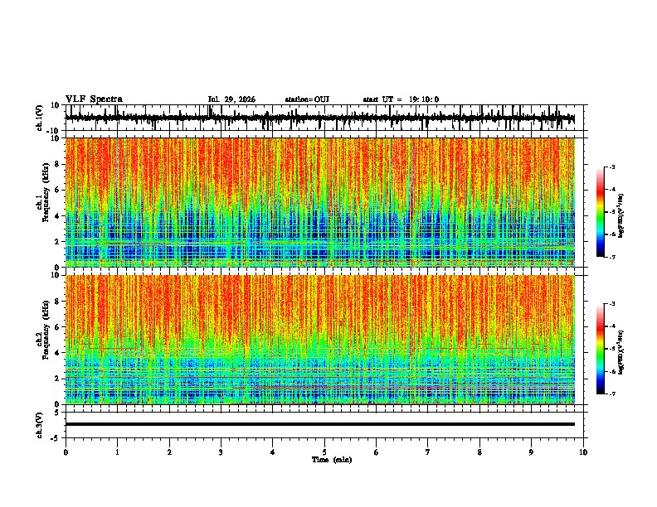Click time axis tick label 6

376,452
